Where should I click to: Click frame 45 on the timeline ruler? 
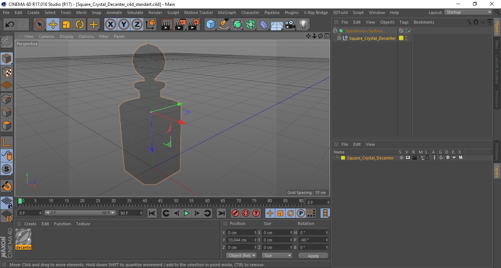pos(160,201)
